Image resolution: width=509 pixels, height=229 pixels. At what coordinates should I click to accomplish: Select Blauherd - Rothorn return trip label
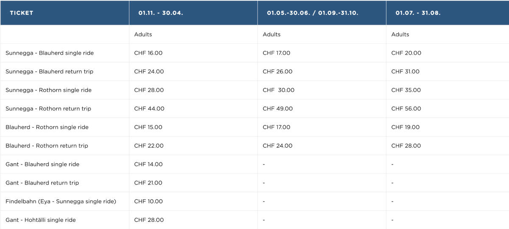pyautogui.click(x=47, y=146)
